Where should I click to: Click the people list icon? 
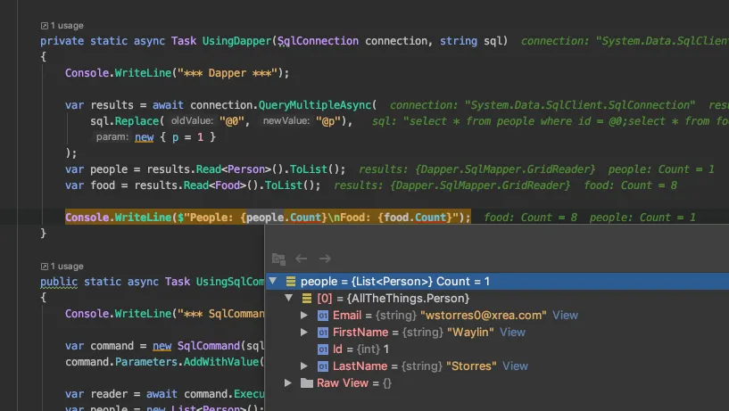tap(291, 281)
